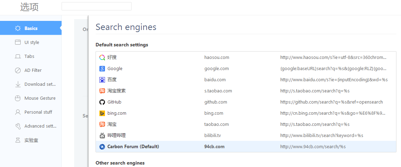Click the settings search box at top
Screen dimensions: 401x167
pyautogui.click(x=97, y=6)
